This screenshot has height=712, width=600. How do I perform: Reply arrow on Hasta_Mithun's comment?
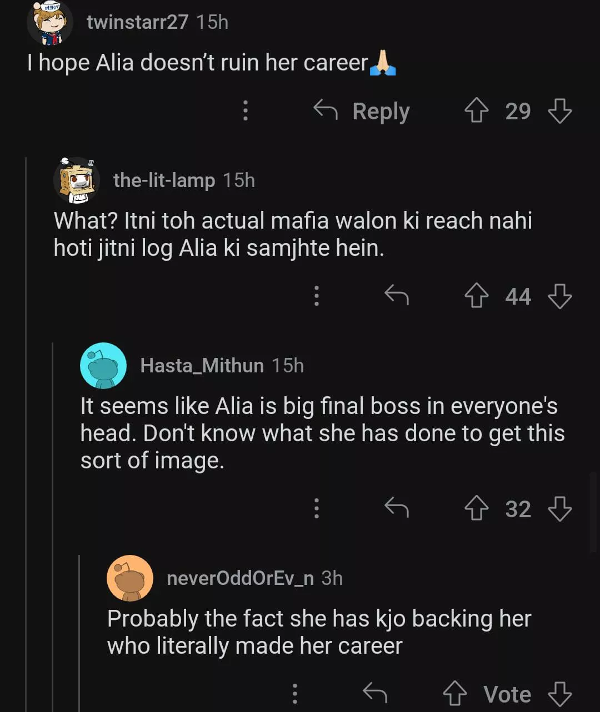pyautogui.click(x=397, y=508)
